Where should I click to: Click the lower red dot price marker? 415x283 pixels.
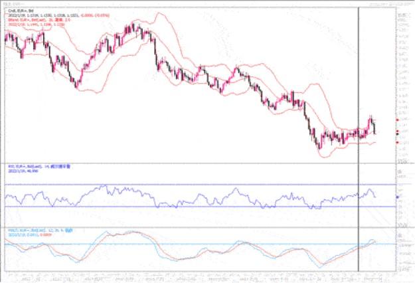(x=396, y=142)
